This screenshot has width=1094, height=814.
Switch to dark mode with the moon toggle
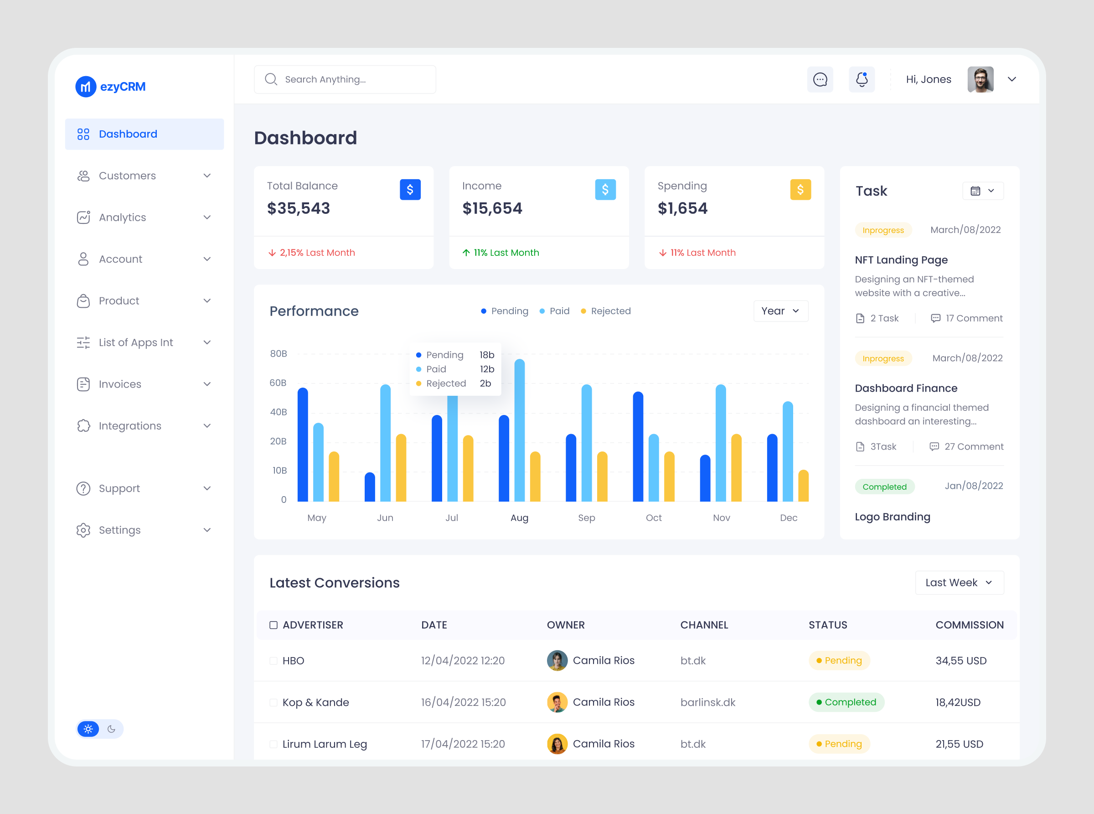tap(112, 729)
